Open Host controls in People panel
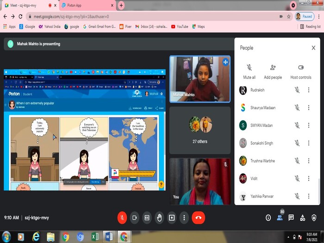Image resolution: width=324 pixels, height=243 pixels. coord(301,72)
